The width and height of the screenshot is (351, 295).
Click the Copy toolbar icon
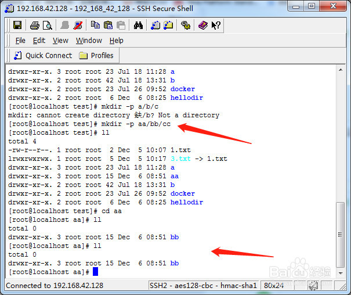[x=95, y=25]
